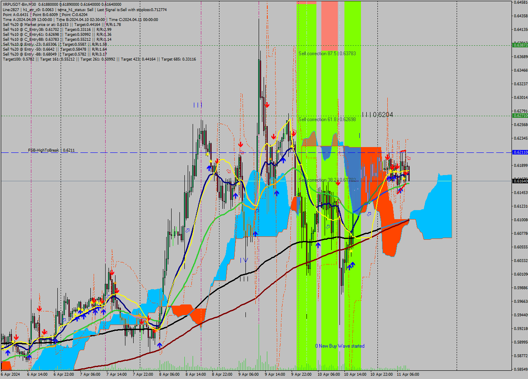Click the 0.5877 price scale value
This screenshot has width=528, height=379.
[x=521, y=356]
